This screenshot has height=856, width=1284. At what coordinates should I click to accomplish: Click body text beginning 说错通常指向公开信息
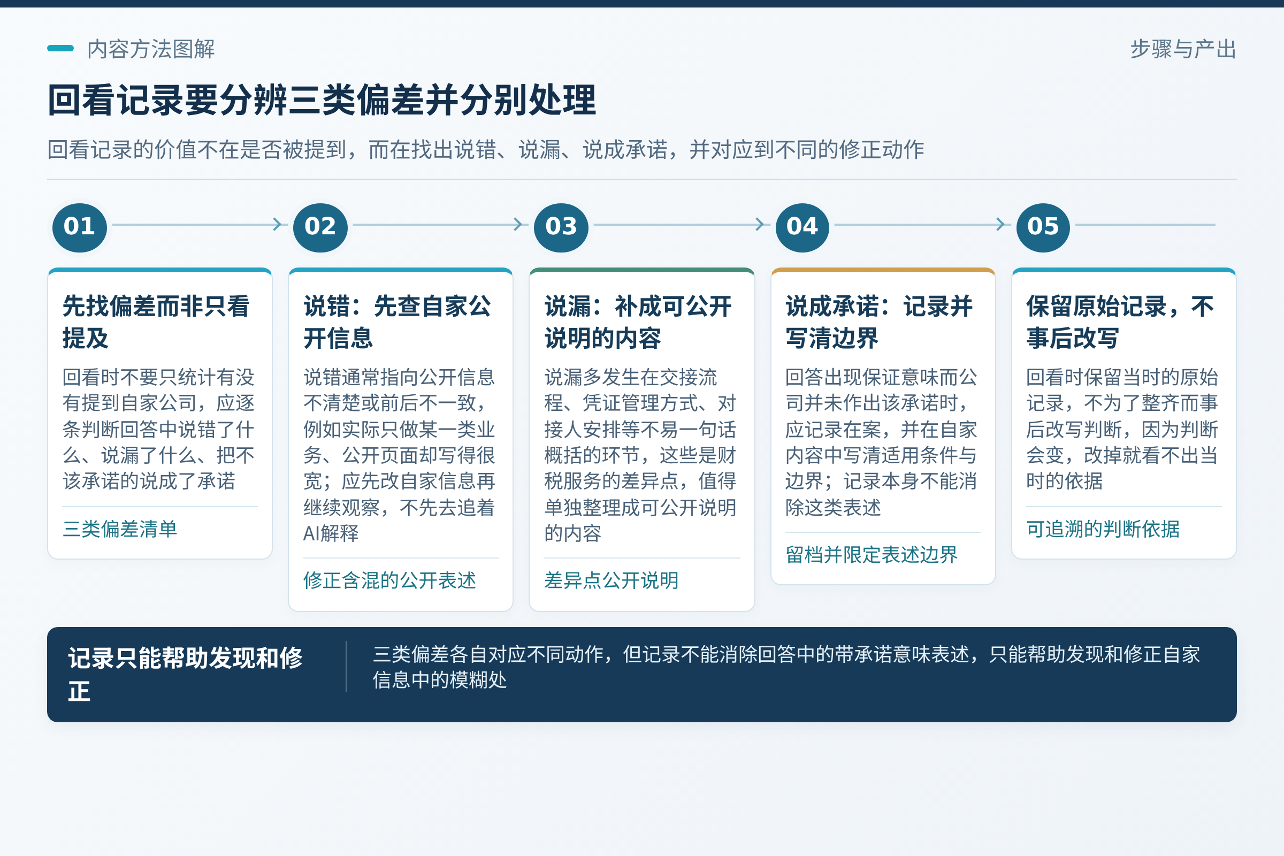(399, 455)
